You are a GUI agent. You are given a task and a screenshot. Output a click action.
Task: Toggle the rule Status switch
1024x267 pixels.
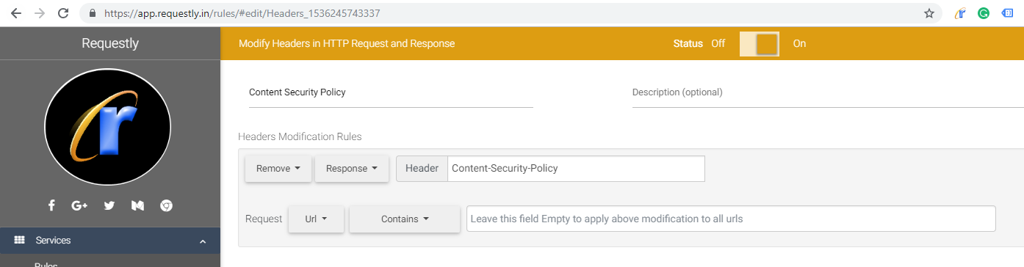coord(759,44)
